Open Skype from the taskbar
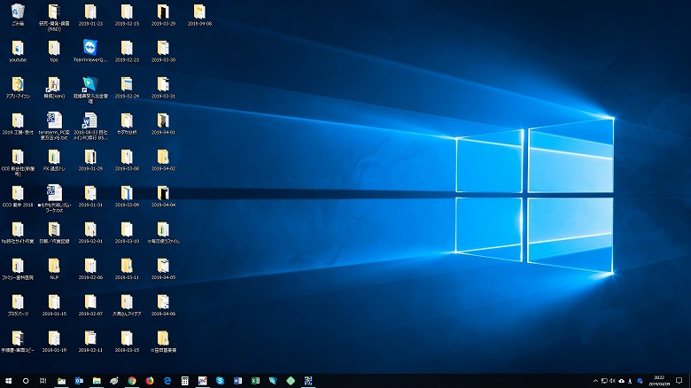Screen dimensions: 691x388 [221, 381]
